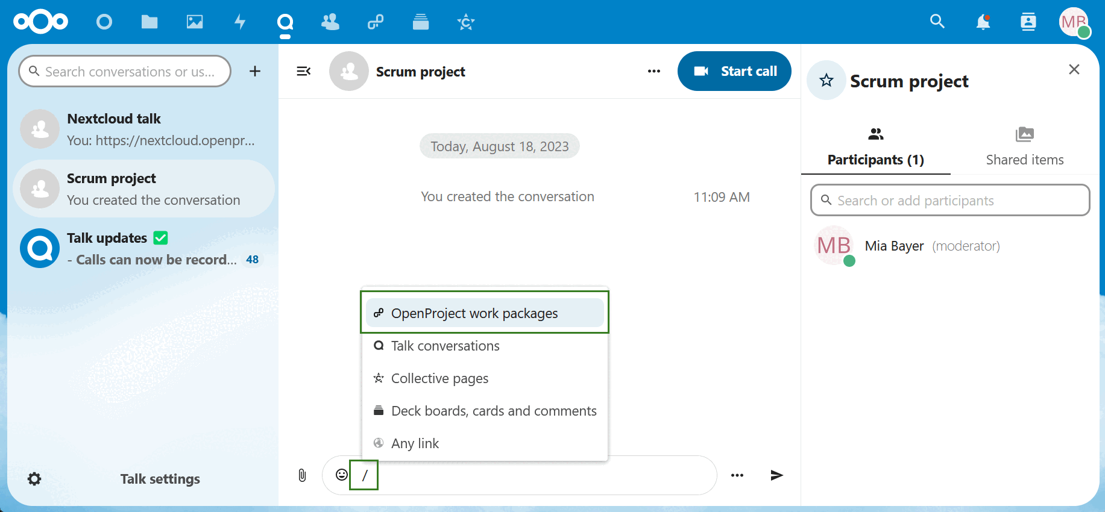Open the Contacts app icon
The height and width of the screenshot is (512, 1105).
(x=330, y=22)
